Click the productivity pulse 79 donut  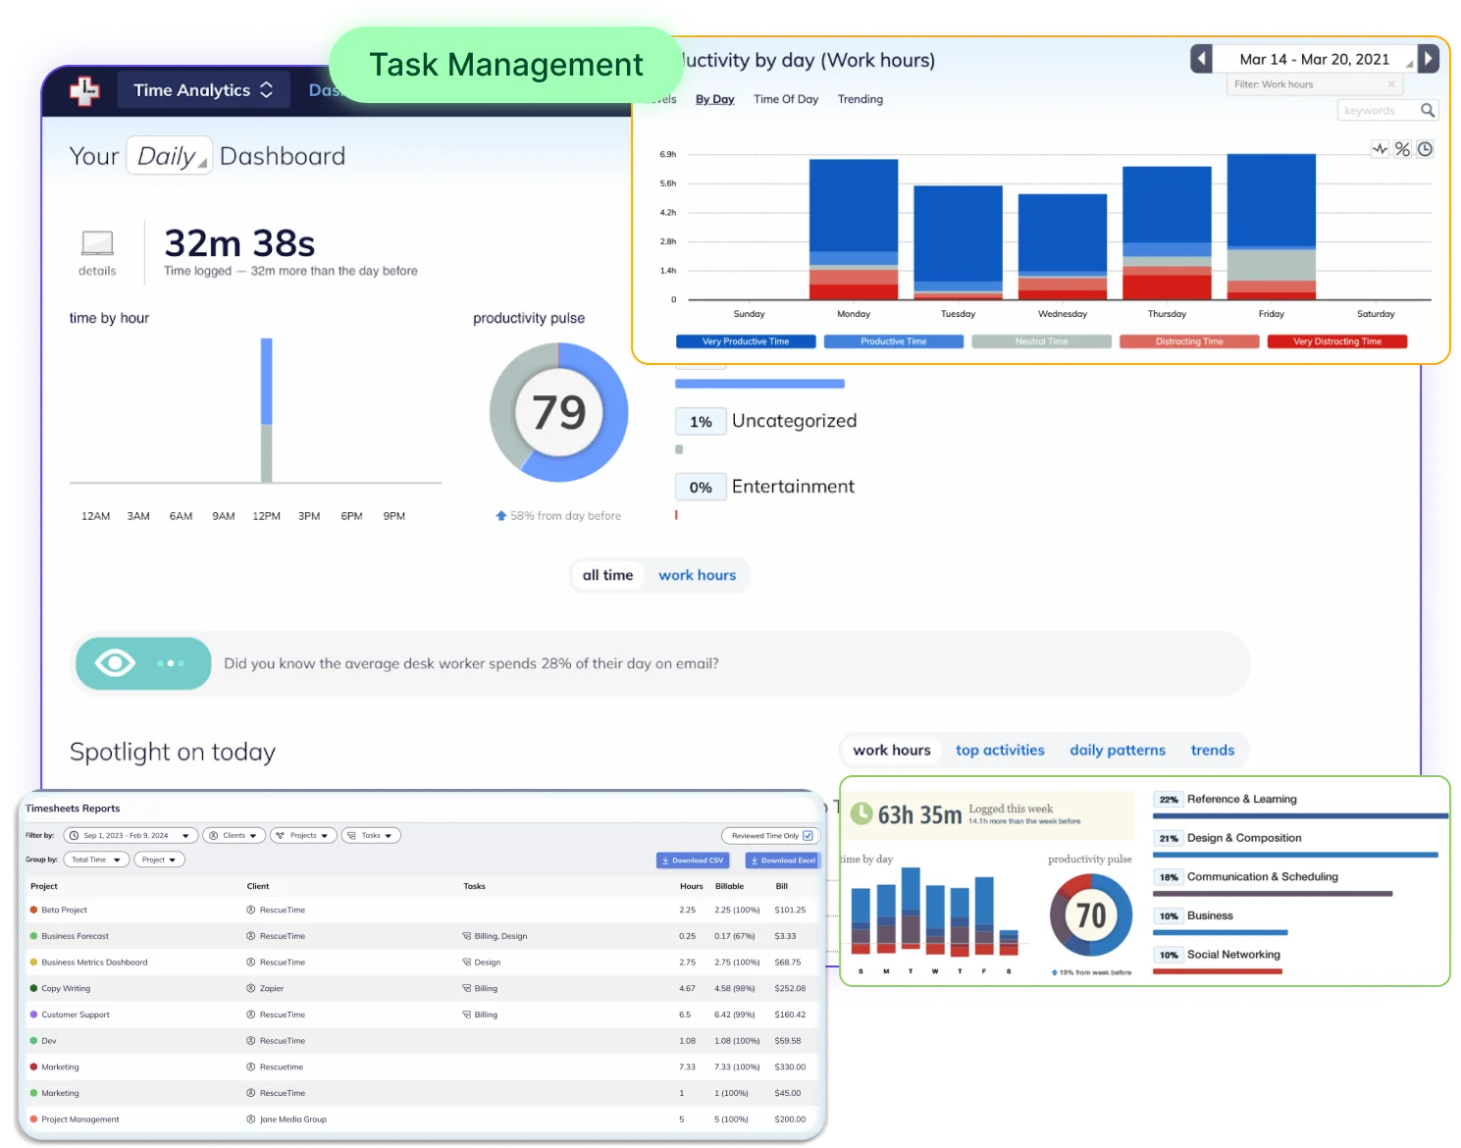559,412
